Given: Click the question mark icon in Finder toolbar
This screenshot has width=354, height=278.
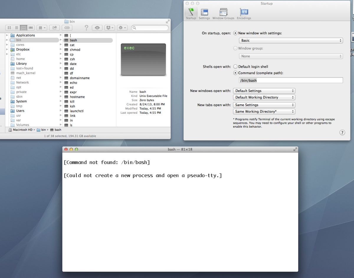Looking at the screenshot, I should click(86, 28).
